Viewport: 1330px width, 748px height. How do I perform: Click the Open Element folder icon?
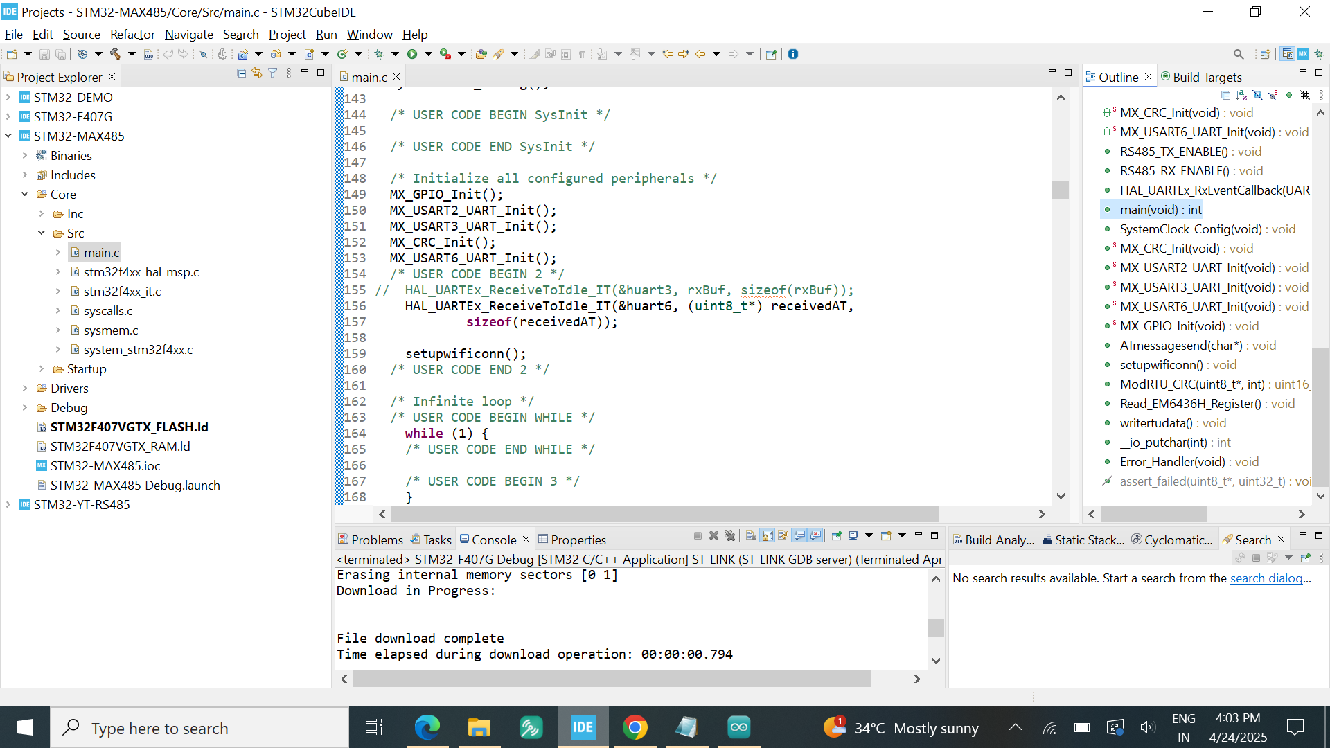click(481, 54)
